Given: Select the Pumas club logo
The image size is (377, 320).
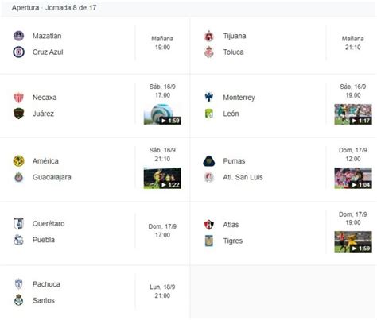Looking at the screenshot, I should (x=209, y=161).
